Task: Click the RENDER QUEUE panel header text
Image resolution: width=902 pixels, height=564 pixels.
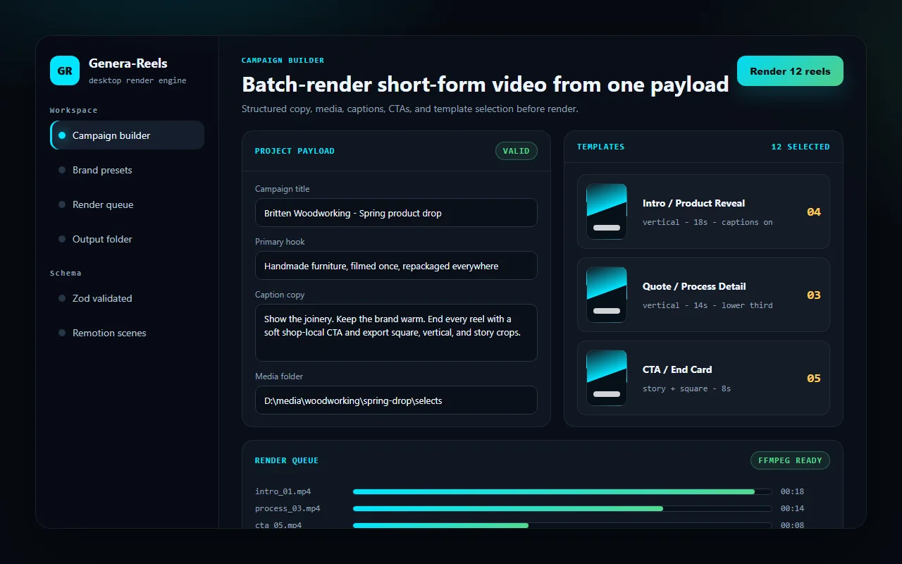Action: click(x=287, y=460)
